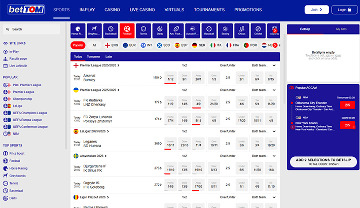Open 369 more markets for Leganes match
The width and height of the screenshot is (360, 208).
[x=158, y=144]
